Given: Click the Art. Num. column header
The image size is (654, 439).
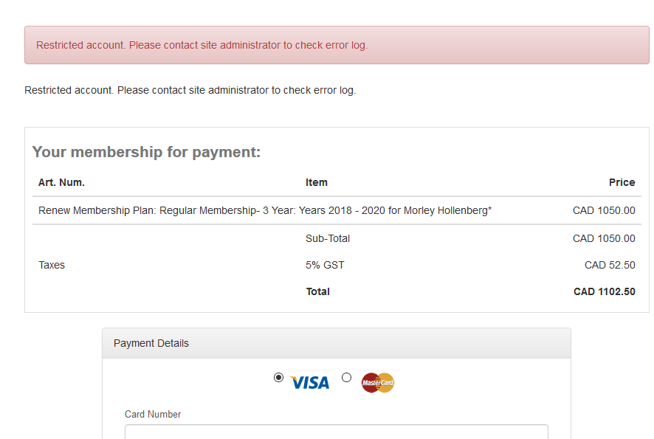Looking at the screenshot, I should [x=62, y=182].
